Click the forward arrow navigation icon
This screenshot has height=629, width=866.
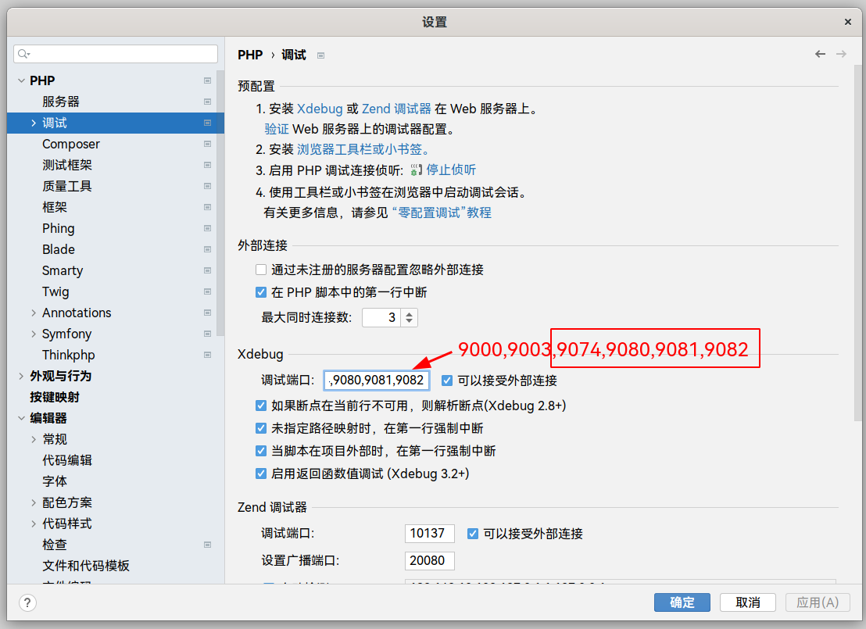841,54
